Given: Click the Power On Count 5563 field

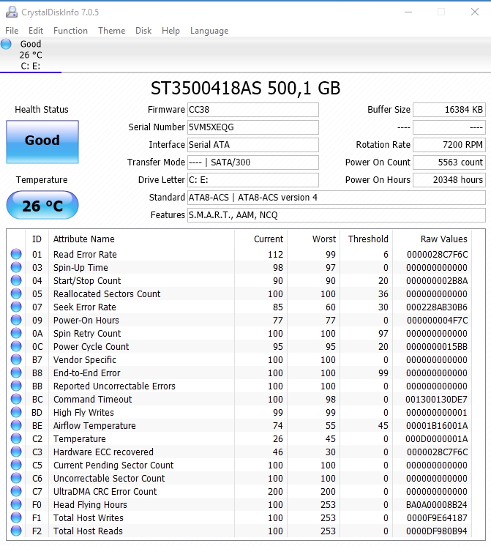Looking at the screenshot, I should (x=449, y=162).
